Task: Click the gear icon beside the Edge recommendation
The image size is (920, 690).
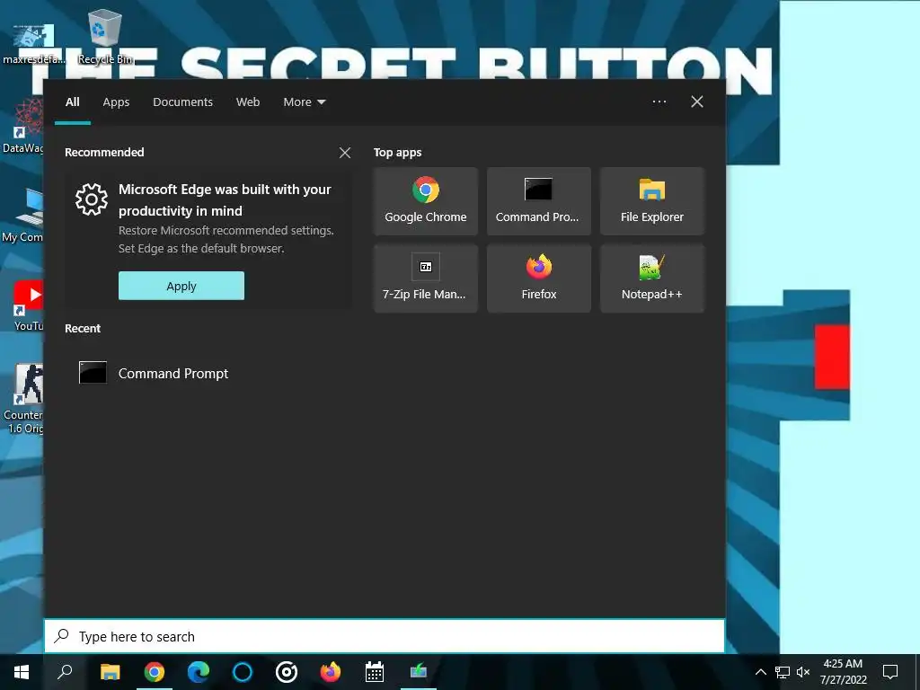Action: point(92,199)
